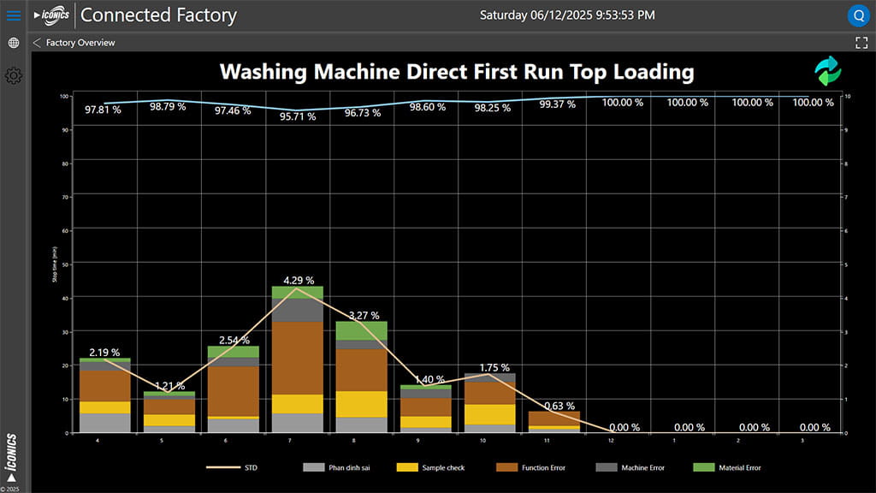The image size is (876, 493).
Task: Click the 4.29 % data point label
Action: (297, 280)
